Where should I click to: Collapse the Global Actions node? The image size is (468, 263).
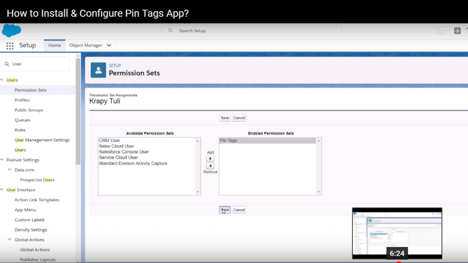10,239
